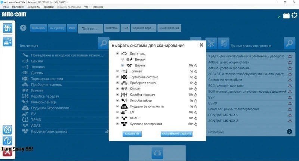Image resolution: width=299 pixels, height=161 pixels.
Task: Select the Дизель radio option
Action: click(123, 65)
